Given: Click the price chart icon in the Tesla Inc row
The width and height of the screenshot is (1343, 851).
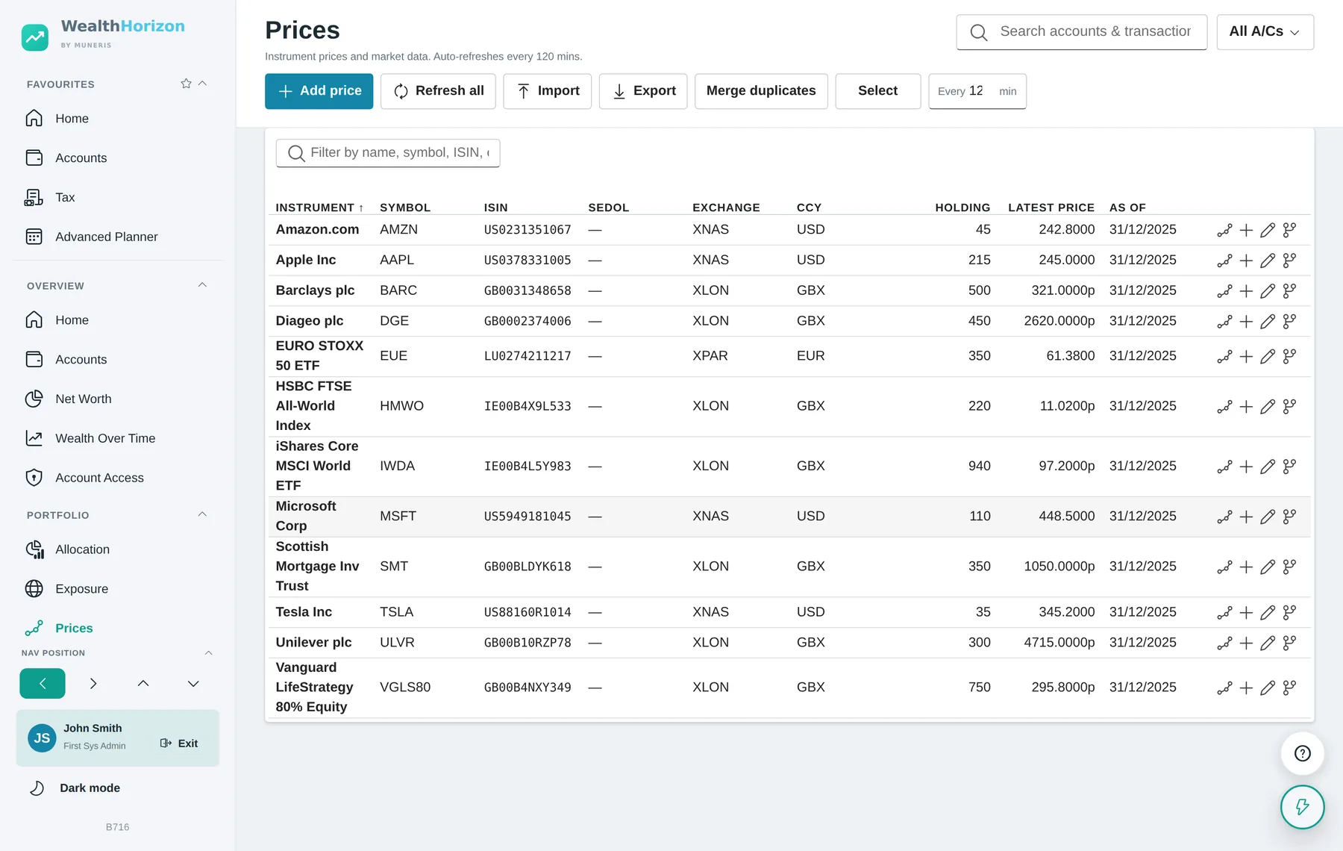Looking at the screenshot, I should point(1224,612).
